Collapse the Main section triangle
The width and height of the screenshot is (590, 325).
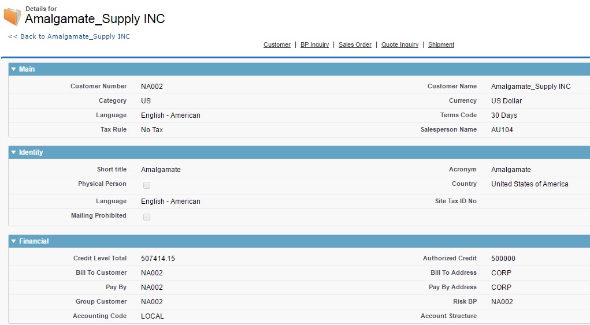[x=14, y=69]
